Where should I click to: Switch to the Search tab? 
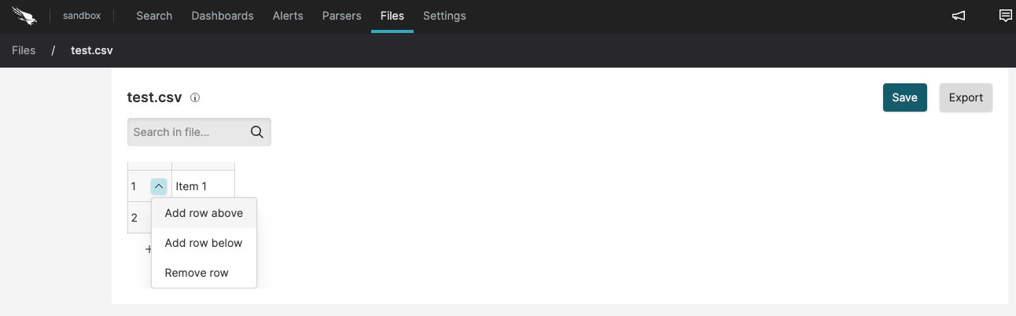pyautogui.click(x=154, y=16)
